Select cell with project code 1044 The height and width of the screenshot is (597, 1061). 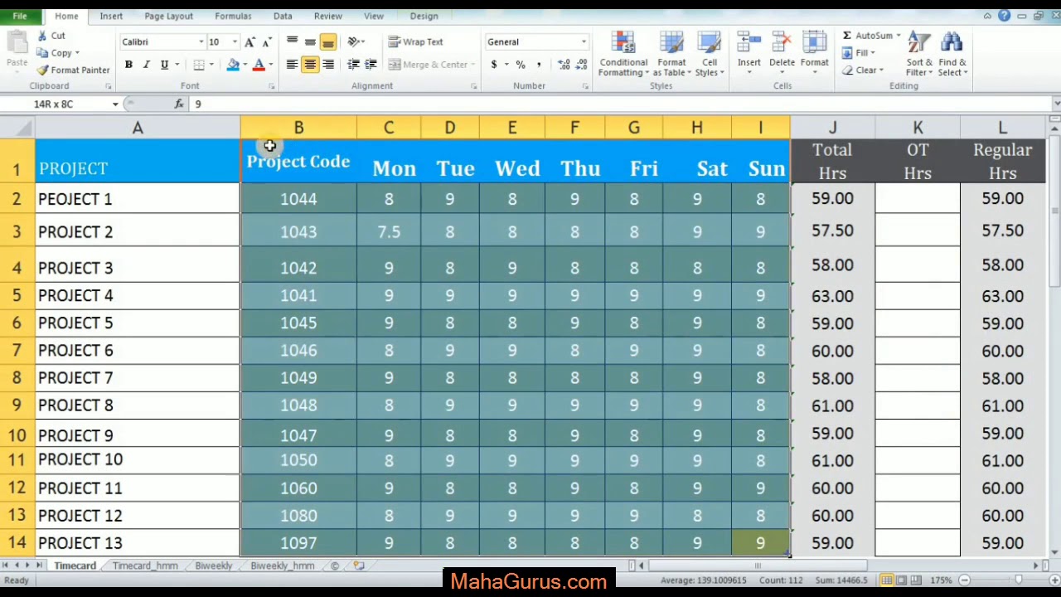coord(298,199)
